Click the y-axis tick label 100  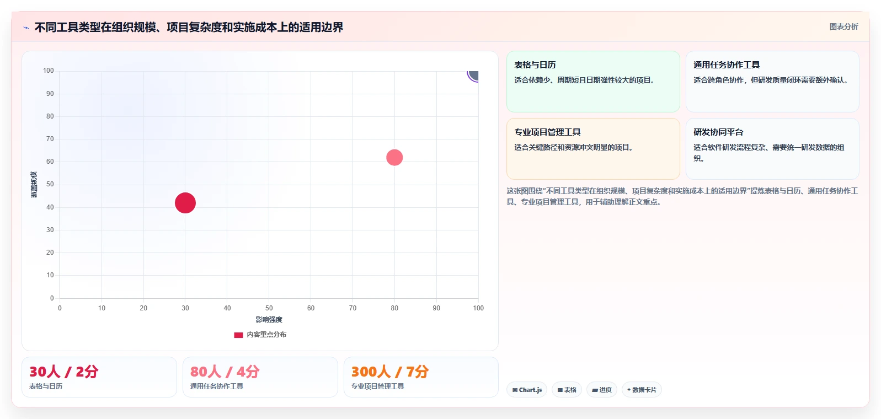[49, 71]
